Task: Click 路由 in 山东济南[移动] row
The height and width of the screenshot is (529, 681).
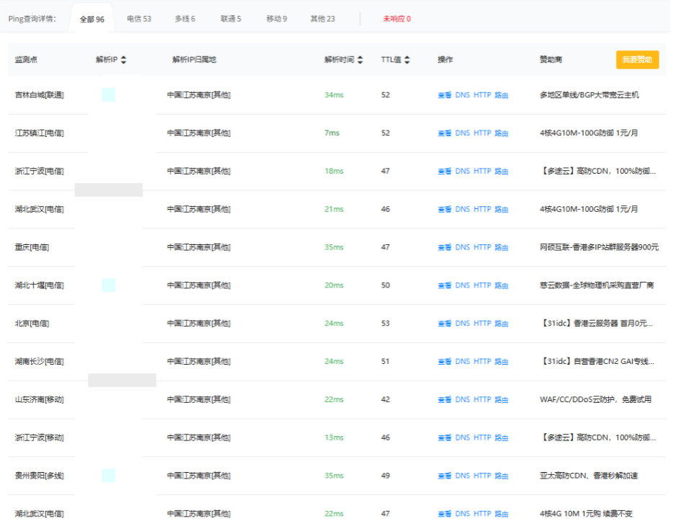Action: [502, 400]
